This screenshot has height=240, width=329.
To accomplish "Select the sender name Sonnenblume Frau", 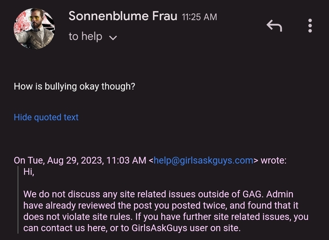I will 123,16.
